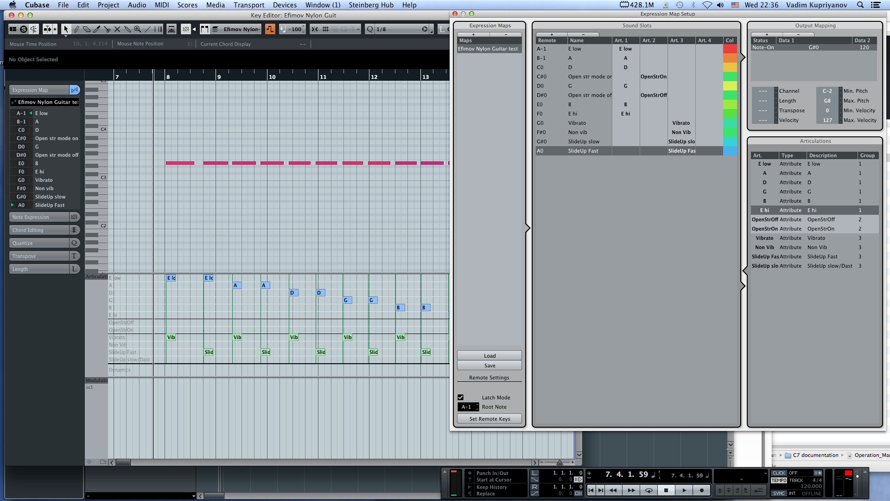Click the Set Remote Keys button

pos(489,419)
